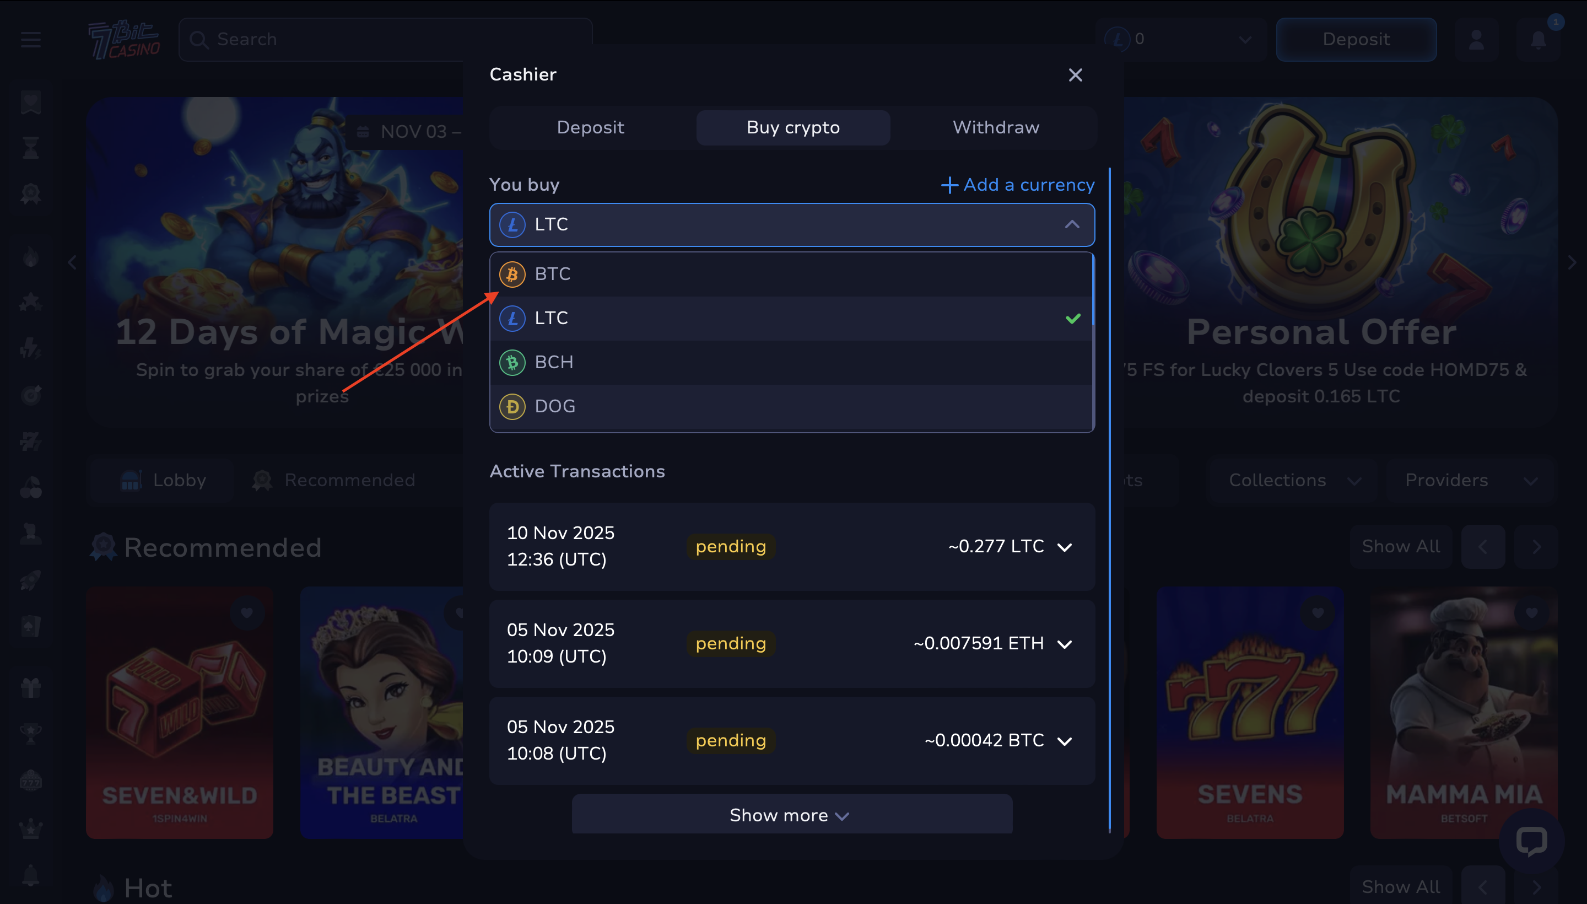This screenshot has height=904, width=1587.
Task: Close the Cashier dialog
Action: tap(1075, 75)
